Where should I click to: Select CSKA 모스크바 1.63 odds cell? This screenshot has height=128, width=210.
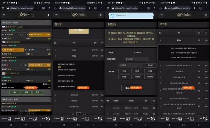click(40, 35)
